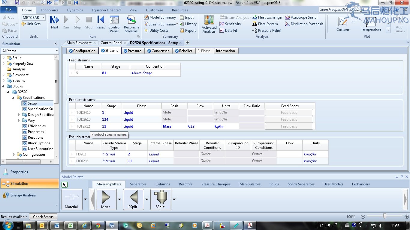Click the Check Status button
This screenshot has width=410, height=230.
43,217
